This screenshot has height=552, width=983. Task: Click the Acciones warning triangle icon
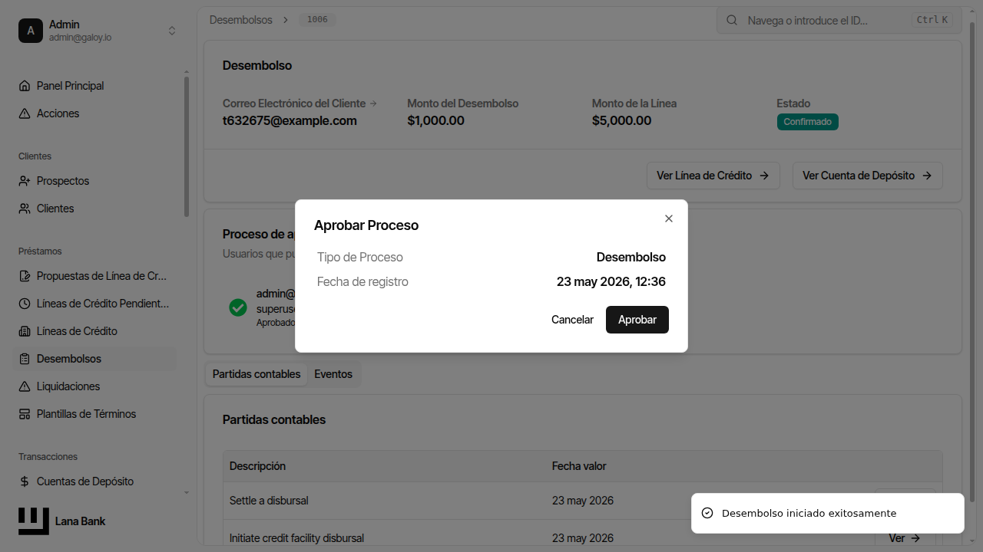pos(25,113)
